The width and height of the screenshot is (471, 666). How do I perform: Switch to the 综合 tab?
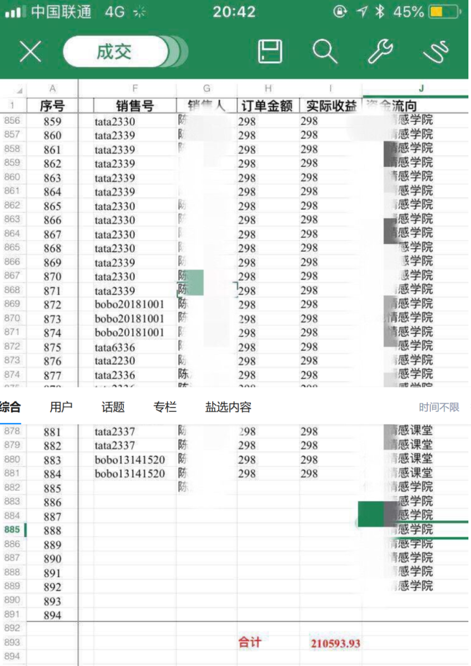click(x=10, y=407)
